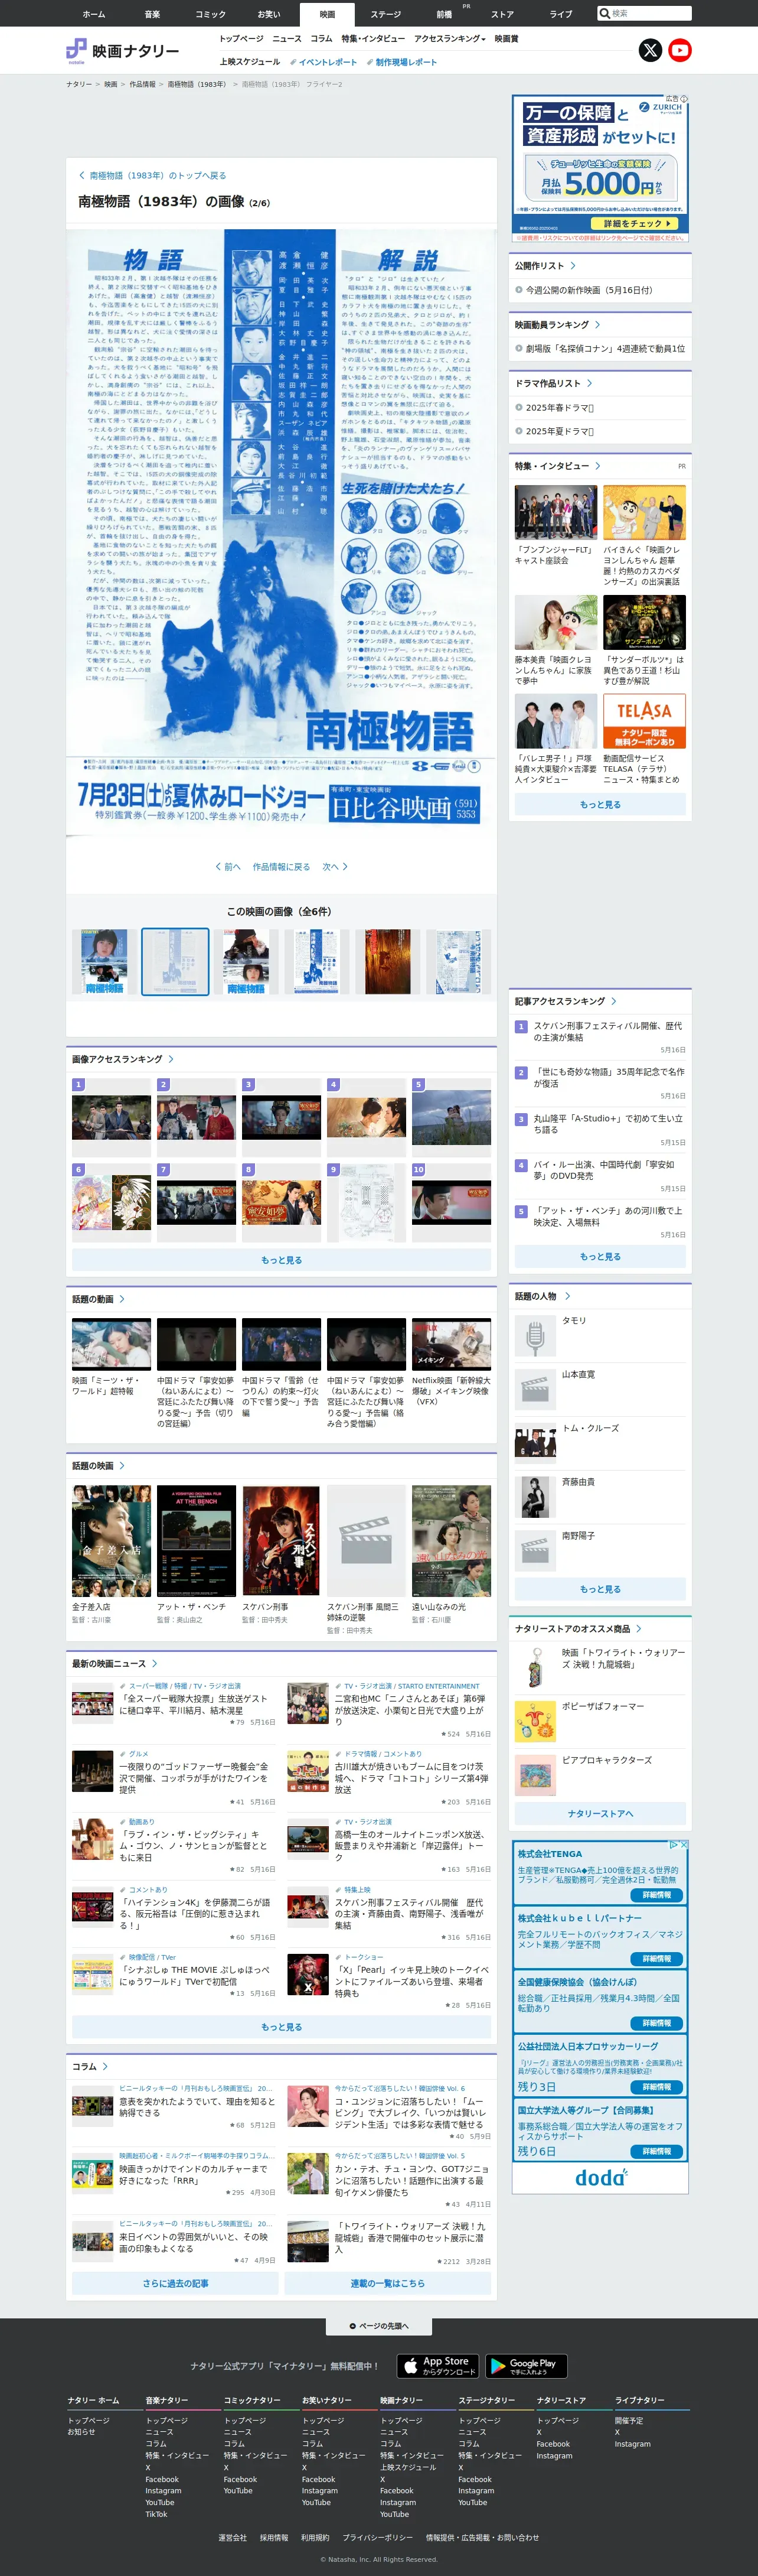
Task: Click 今週公開の新作映画（5月16日付） link
Action: [x=589, y=290]
